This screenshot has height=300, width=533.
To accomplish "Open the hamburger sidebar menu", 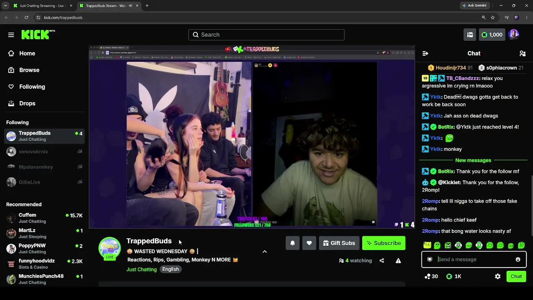I will [x=11, y=35].
